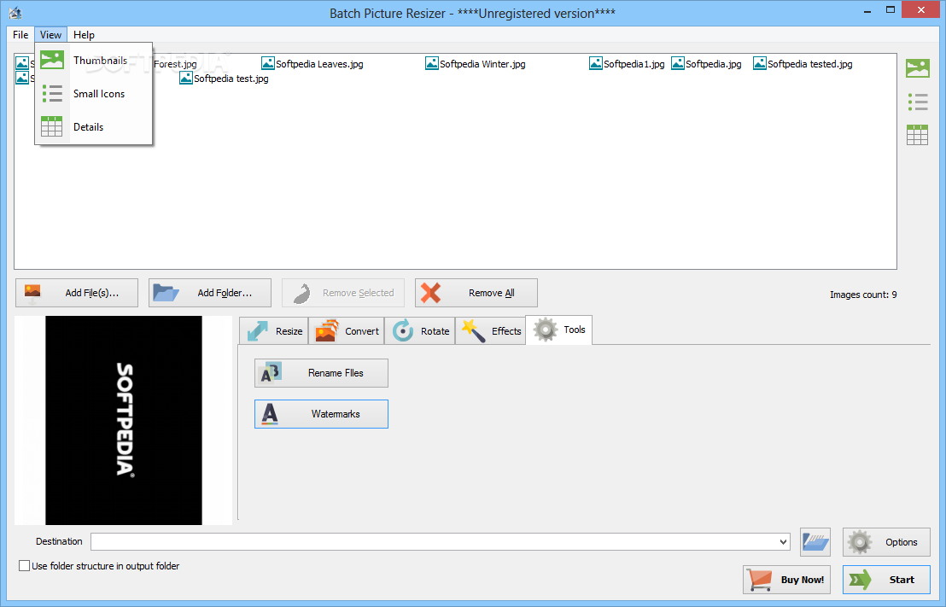Click the Softpedia Winter.jpg file icon
The image size is (946, 607).
point(432,63)
